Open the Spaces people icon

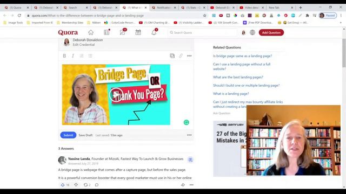[x=138, y=32]
